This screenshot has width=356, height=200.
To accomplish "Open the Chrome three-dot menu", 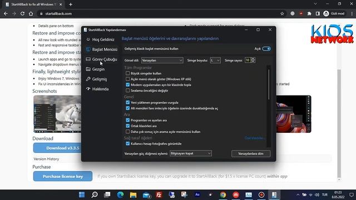I will click(352, 13).
